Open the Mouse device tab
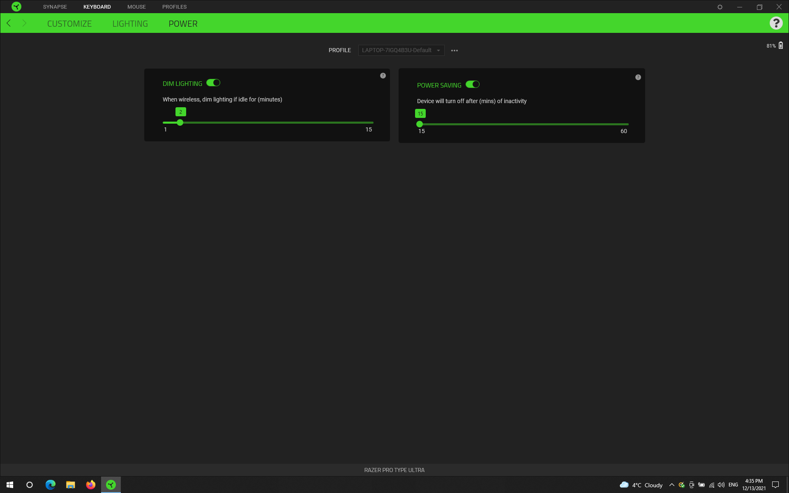Viewport: 789px width, 493px height. 136,7
